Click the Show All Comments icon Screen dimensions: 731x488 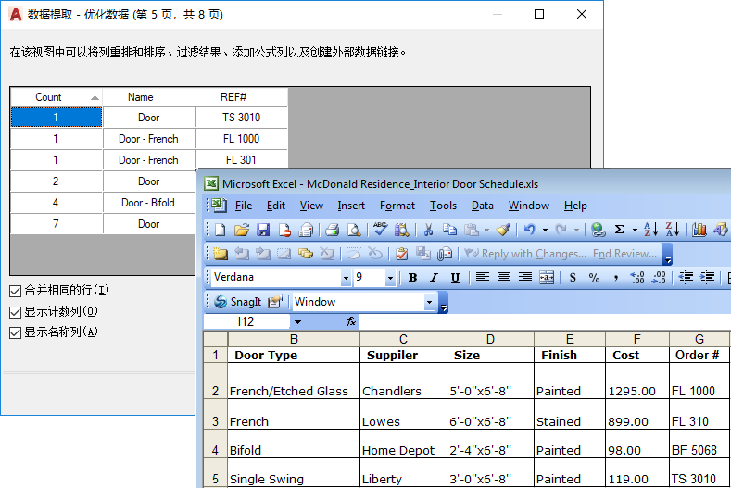306,253
